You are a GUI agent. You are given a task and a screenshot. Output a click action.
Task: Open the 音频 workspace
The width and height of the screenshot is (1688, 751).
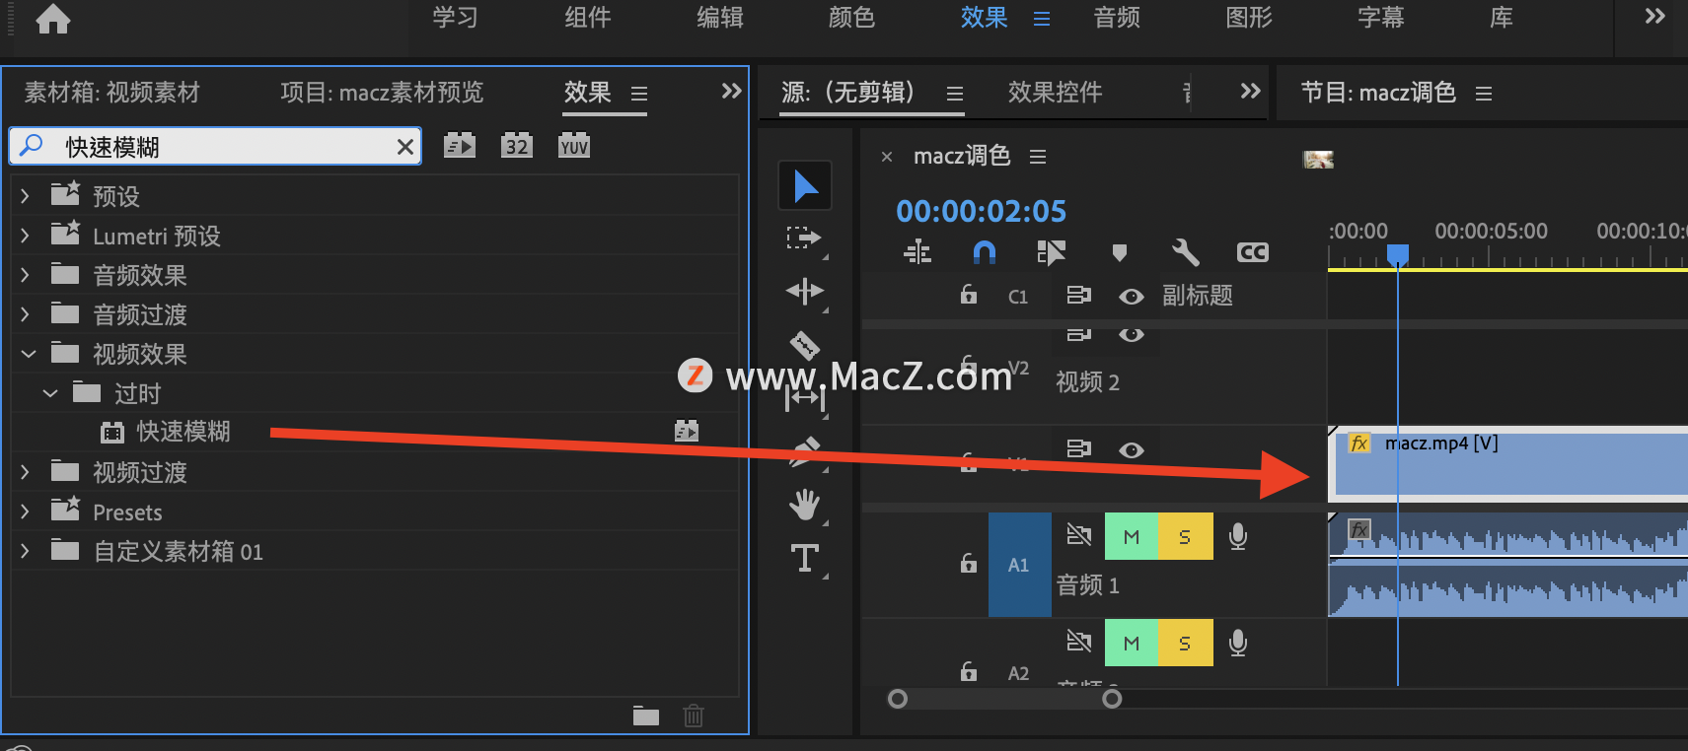point(1117,18)
